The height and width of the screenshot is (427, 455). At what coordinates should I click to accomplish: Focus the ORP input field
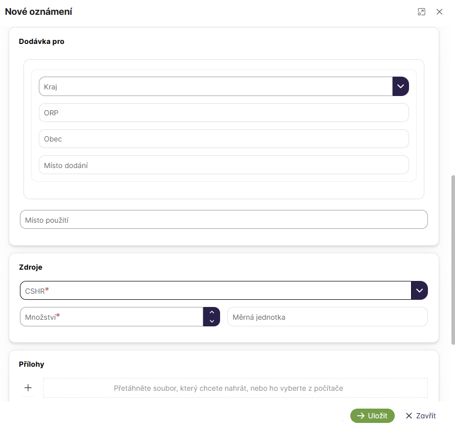[224, 112]
